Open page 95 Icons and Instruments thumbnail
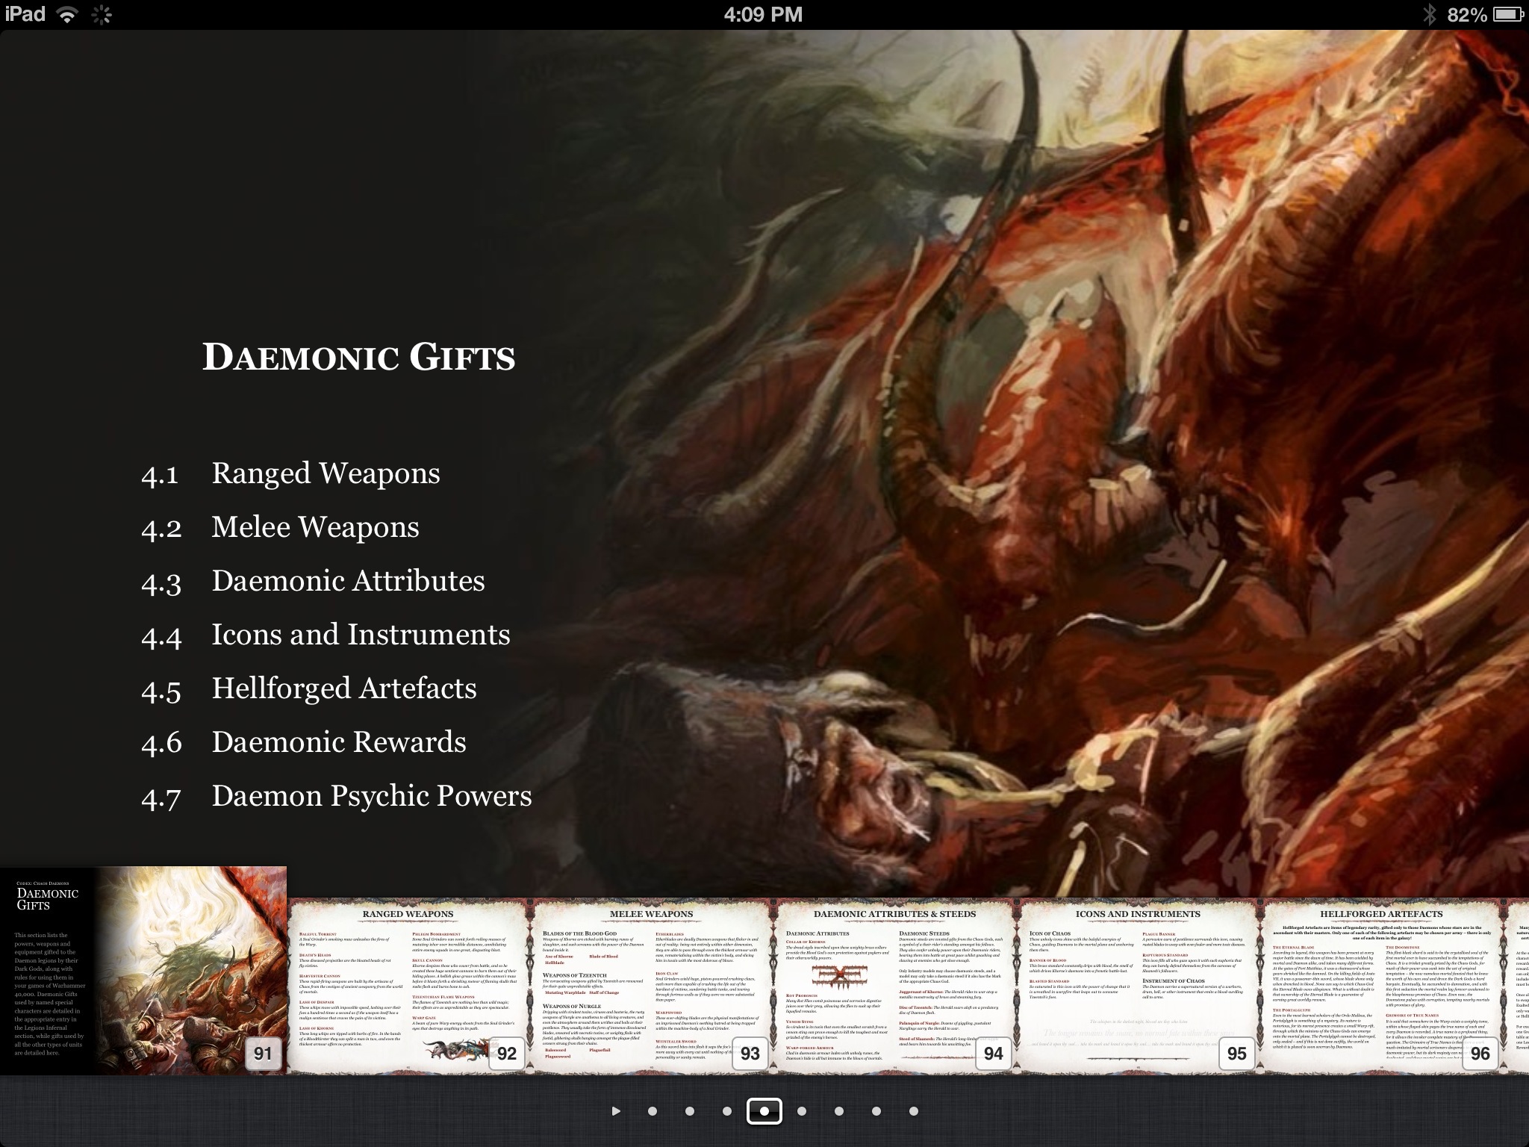 coord(1138,986)
